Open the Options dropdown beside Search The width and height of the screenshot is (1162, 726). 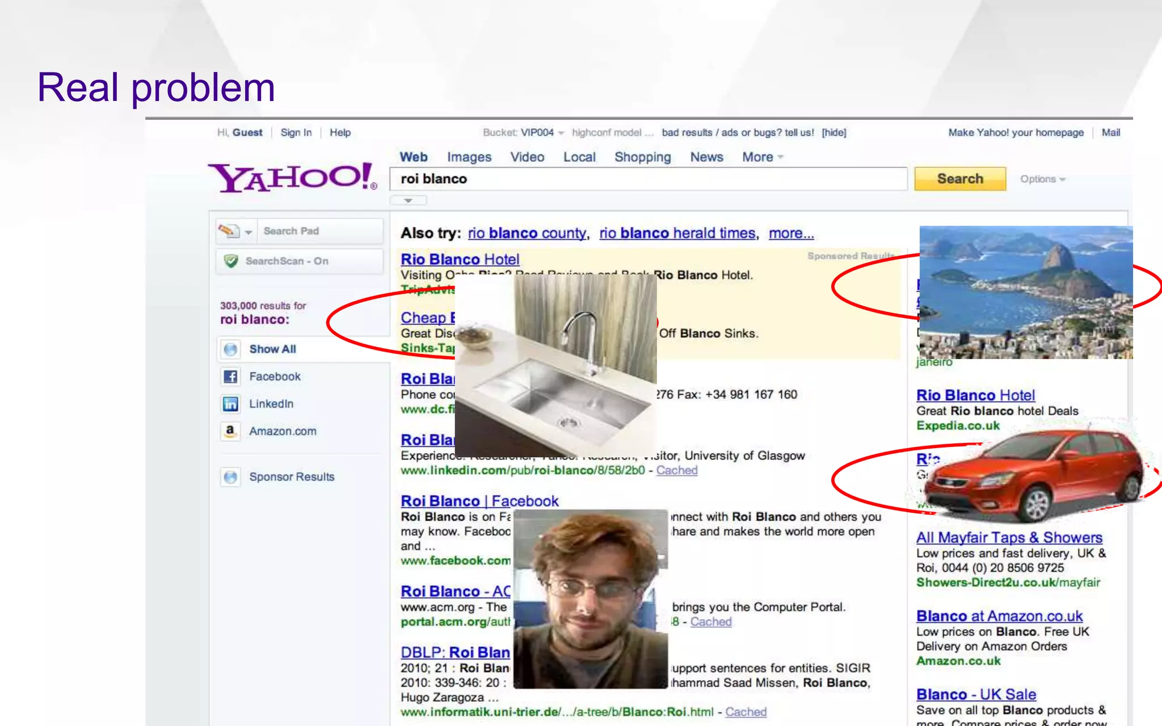pyautogui.click(x=1042, y=179)
